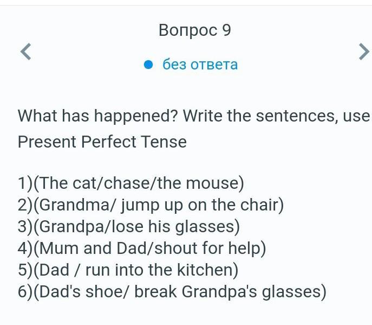Go to the previous question with left chevron

(26, 52)
